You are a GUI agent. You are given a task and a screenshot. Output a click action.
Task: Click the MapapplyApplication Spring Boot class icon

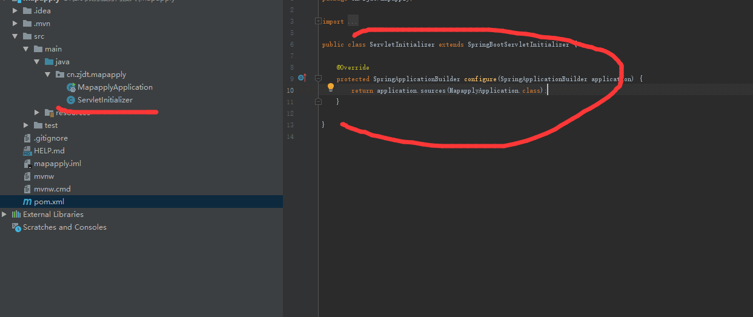click(x=71, y=87)
